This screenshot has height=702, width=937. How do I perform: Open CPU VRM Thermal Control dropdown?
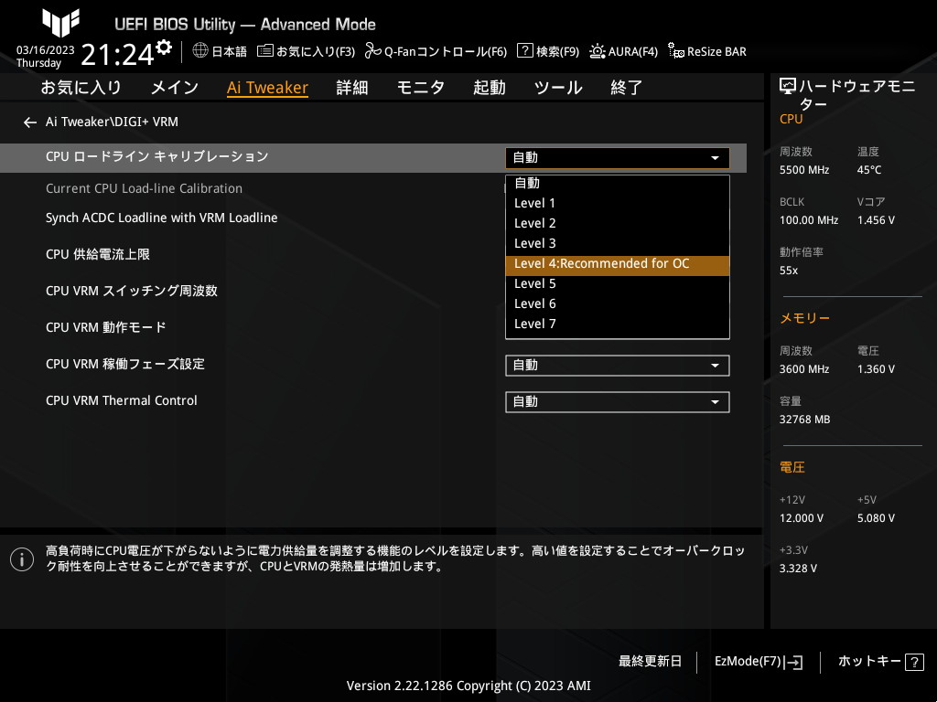618,402
